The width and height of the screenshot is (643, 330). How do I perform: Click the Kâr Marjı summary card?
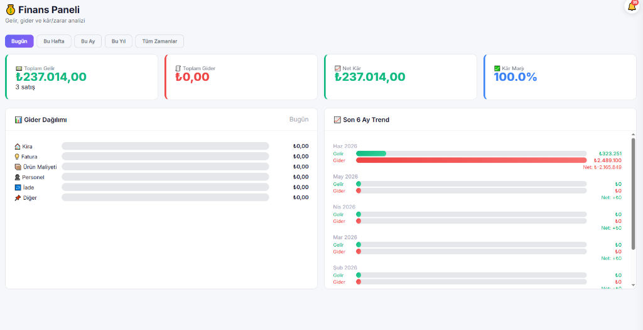559,77
